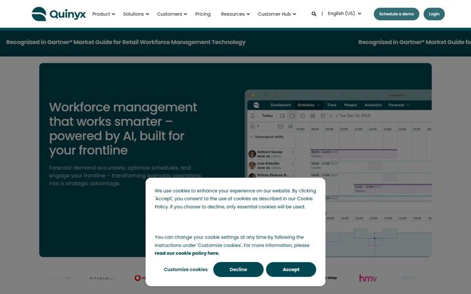
Task: Decline cookies in the consent dialog
Action: (238, 269)
